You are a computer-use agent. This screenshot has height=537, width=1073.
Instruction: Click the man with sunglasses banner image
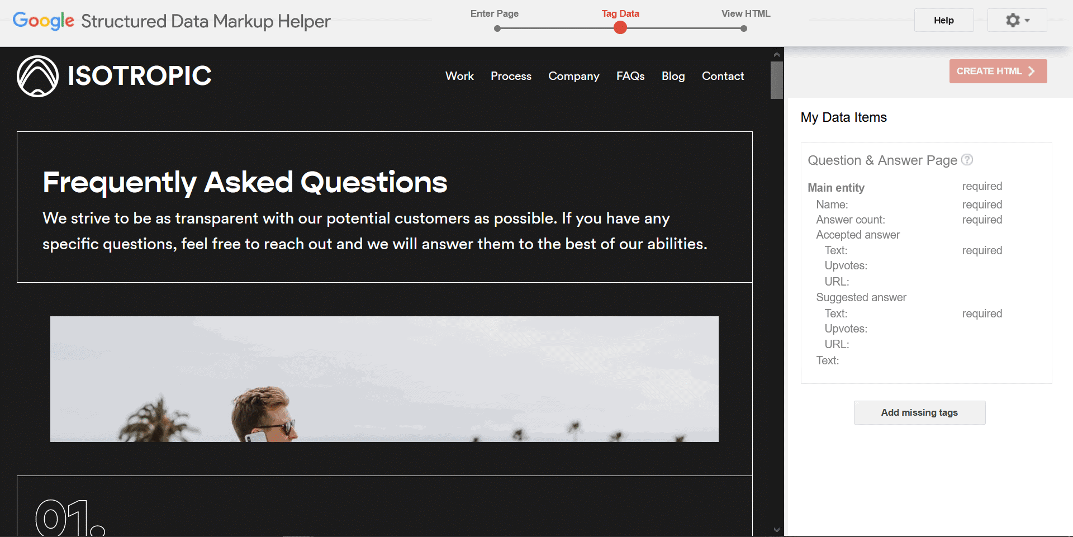(384, 379)
